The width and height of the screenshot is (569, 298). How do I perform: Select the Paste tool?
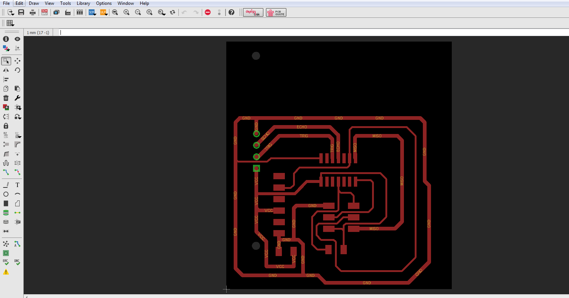point(17,89)
